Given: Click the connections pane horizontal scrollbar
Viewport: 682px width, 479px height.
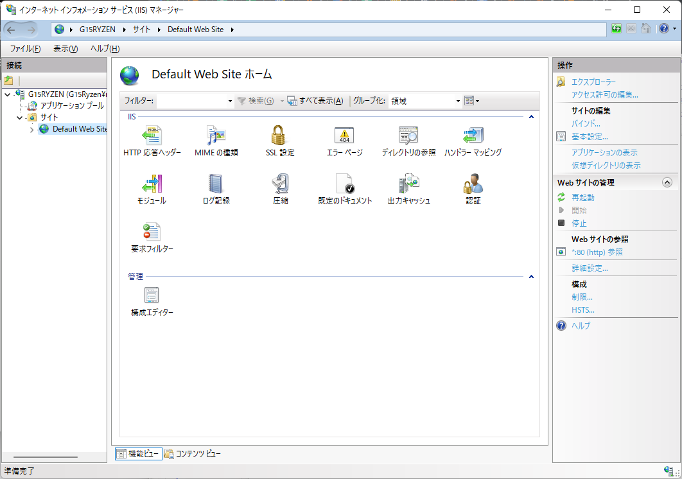Looking at the screenshot, I should [x=45, y=457].
